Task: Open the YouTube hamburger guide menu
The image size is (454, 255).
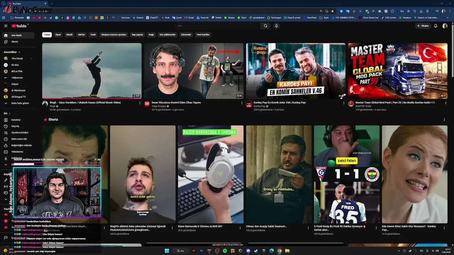Action: point(6,26)
